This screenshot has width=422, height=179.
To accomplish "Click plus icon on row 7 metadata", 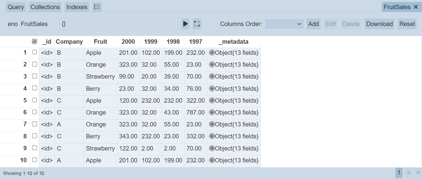I will pyautogui.click(x=212, y=124).
